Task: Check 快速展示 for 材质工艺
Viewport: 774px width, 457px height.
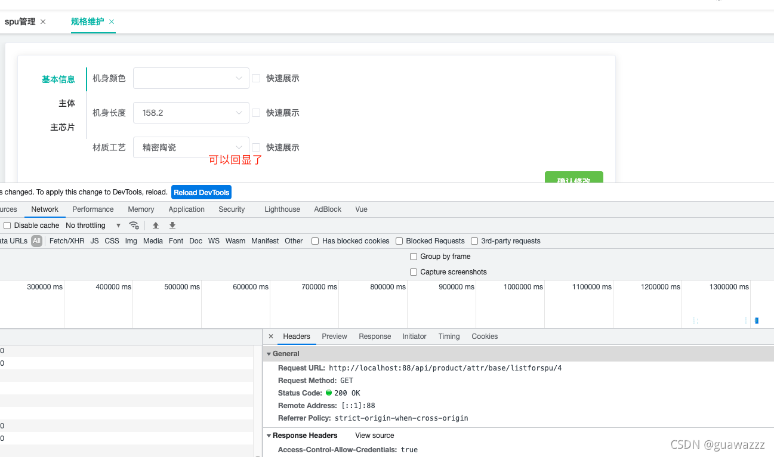Action: pos(256,147)
